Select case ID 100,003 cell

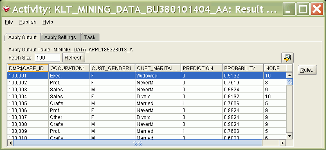click(x=28, y=90)
